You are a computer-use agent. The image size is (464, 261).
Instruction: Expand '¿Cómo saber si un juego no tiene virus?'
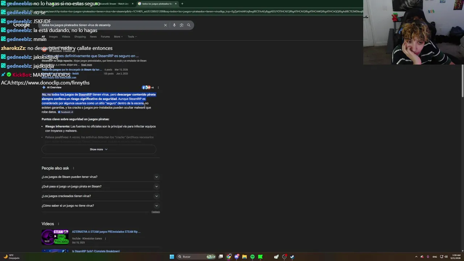100,206
